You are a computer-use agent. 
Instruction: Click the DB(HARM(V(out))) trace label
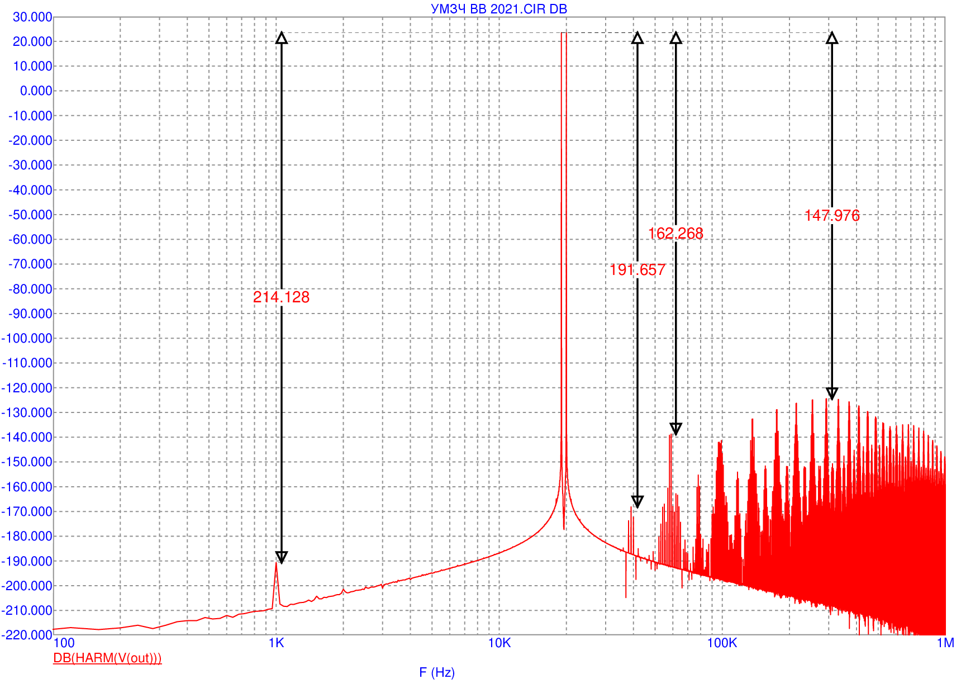[x=107, y=658]
